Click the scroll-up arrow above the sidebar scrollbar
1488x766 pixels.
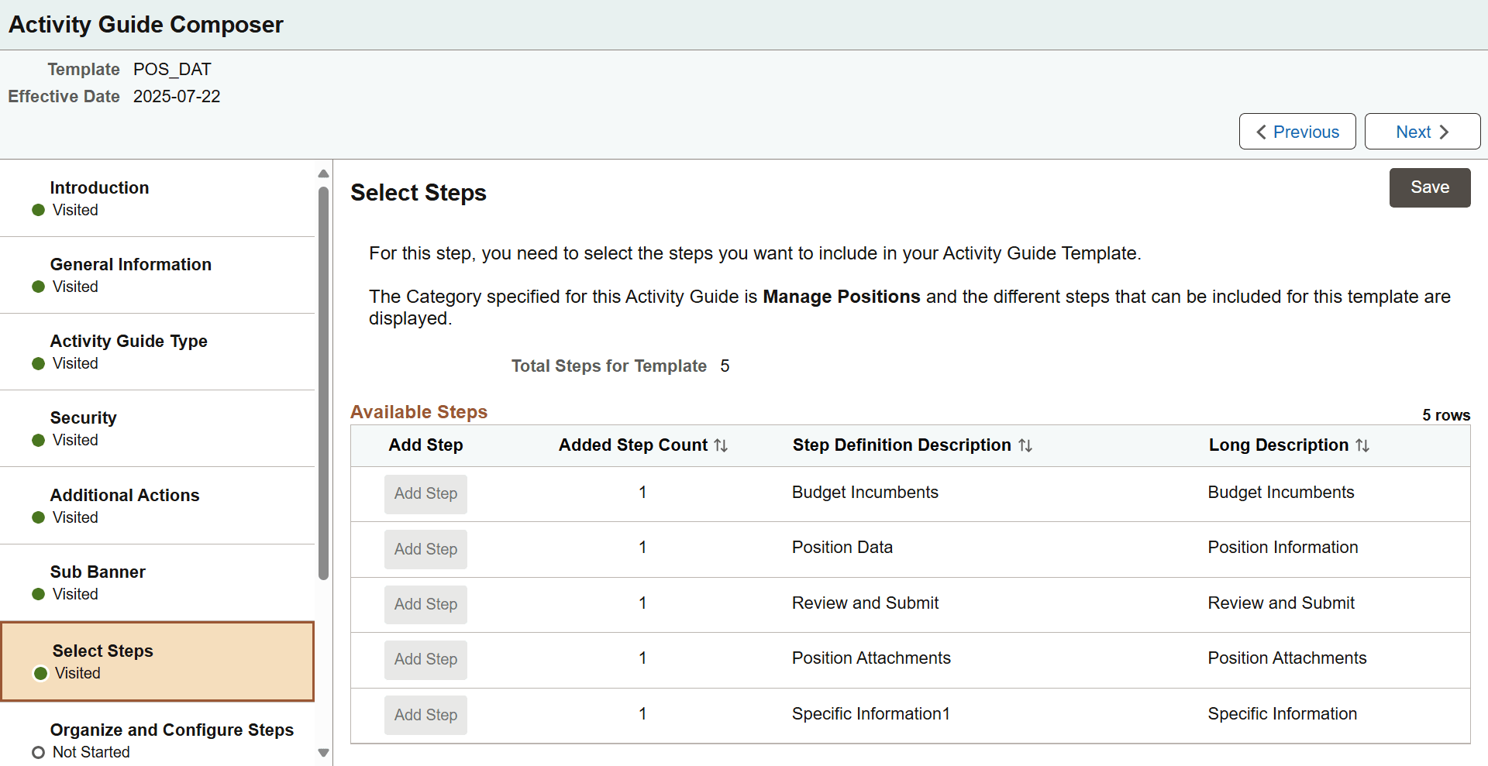pyautogui.click(x=323, y=173)
